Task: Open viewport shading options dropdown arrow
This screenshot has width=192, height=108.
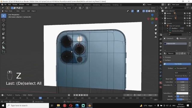Action: pos(156,11)
